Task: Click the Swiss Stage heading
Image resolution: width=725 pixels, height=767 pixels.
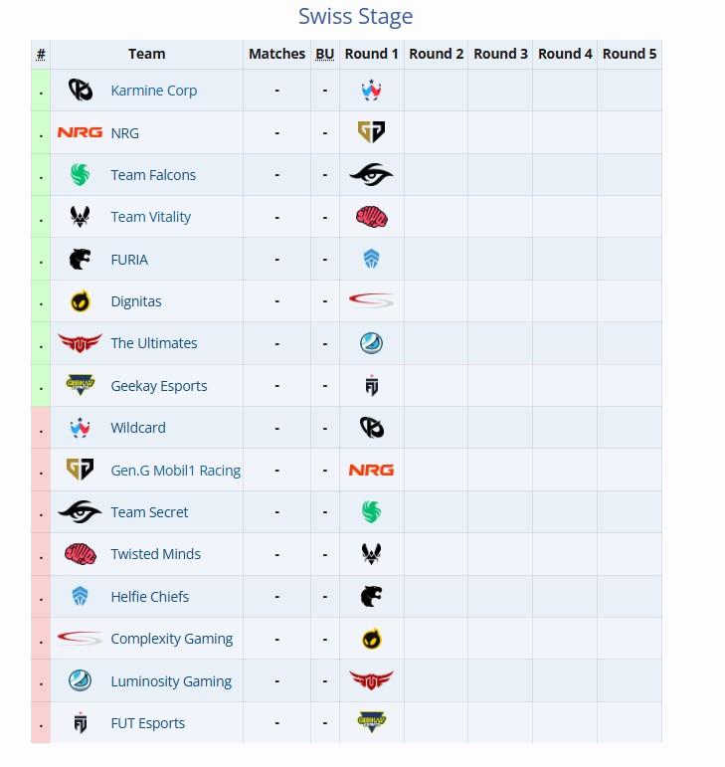Action: click(356, 16)
